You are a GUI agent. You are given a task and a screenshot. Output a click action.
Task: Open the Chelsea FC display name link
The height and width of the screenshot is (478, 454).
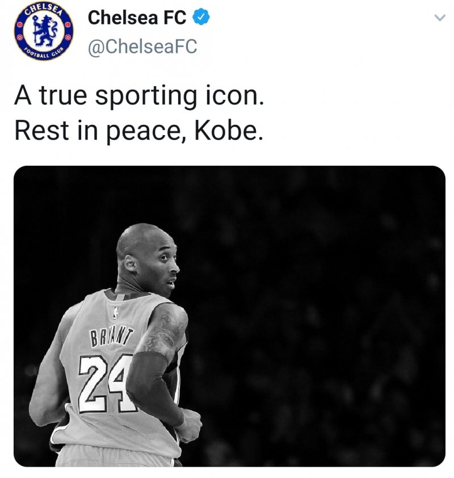137,18
